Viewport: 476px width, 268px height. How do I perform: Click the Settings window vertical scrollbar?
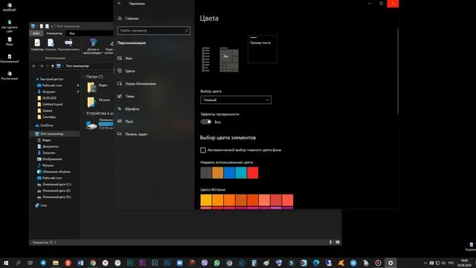click(x=398, y=71)
